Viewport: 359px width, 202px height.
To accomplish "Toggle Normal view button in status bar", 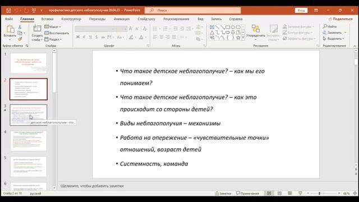I will click(269, 194).
